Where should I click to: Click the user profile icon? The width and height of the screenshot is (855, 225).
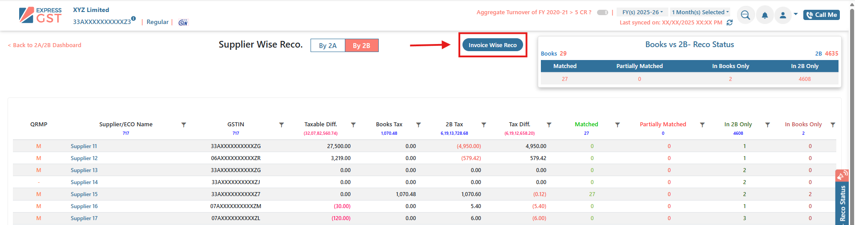tap(782, 15)
